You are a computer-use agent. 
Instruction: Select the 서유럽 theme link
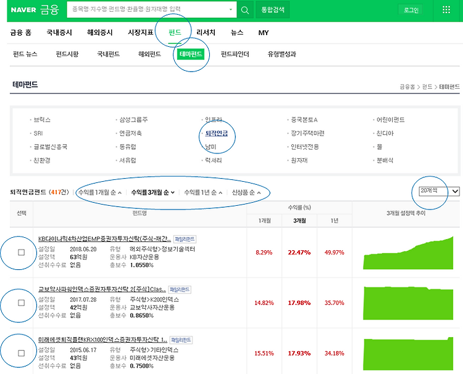pos(128,160)
